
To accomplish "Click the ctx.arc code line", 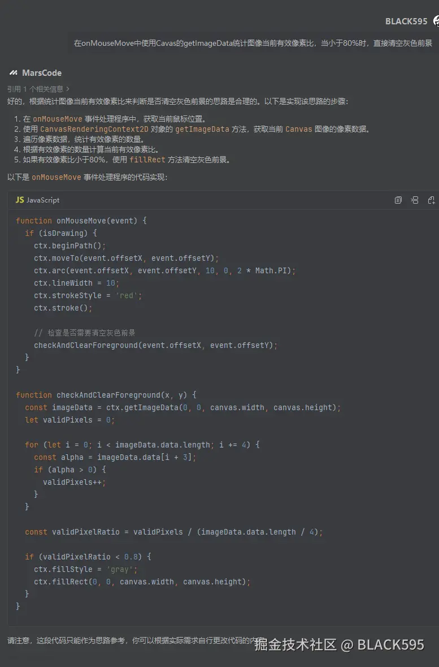I will pos(165,270).
